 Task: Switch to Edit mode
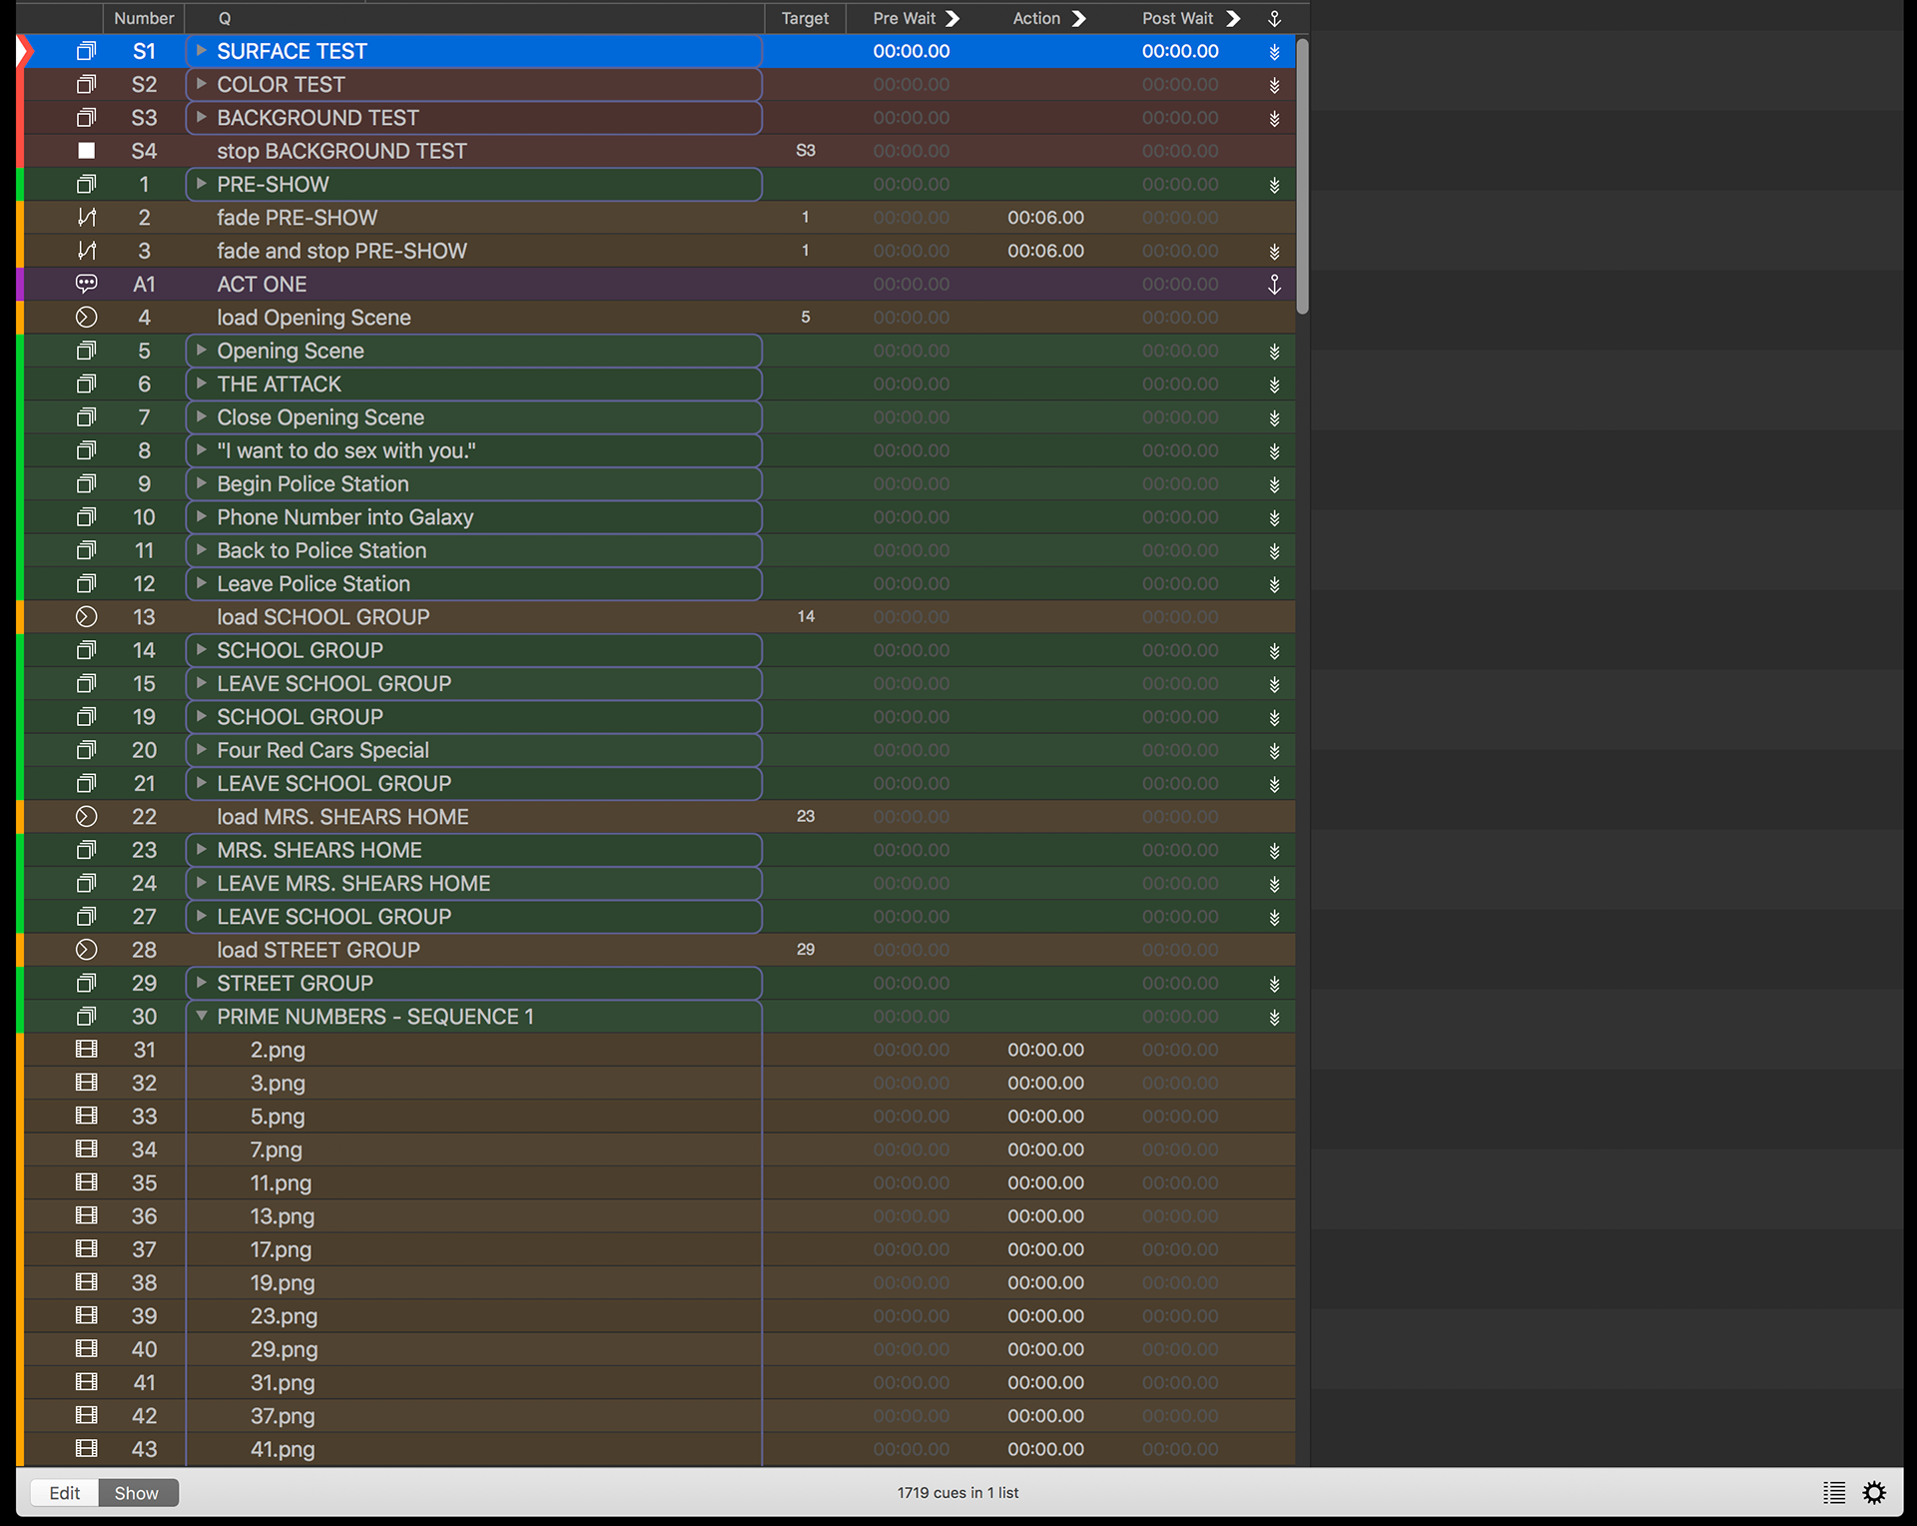[x=64, y=1492]
